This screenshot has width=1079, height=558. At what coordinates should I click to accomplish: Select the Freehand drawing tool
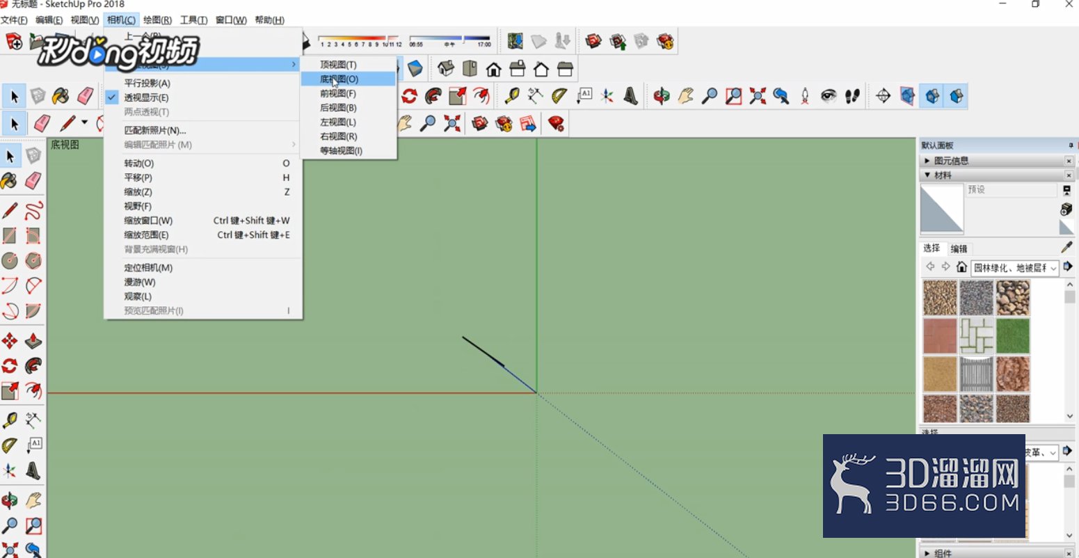33,210
